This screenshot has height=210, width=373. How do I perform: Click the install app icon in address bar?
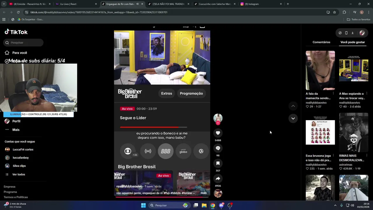[x=328, y=12]
